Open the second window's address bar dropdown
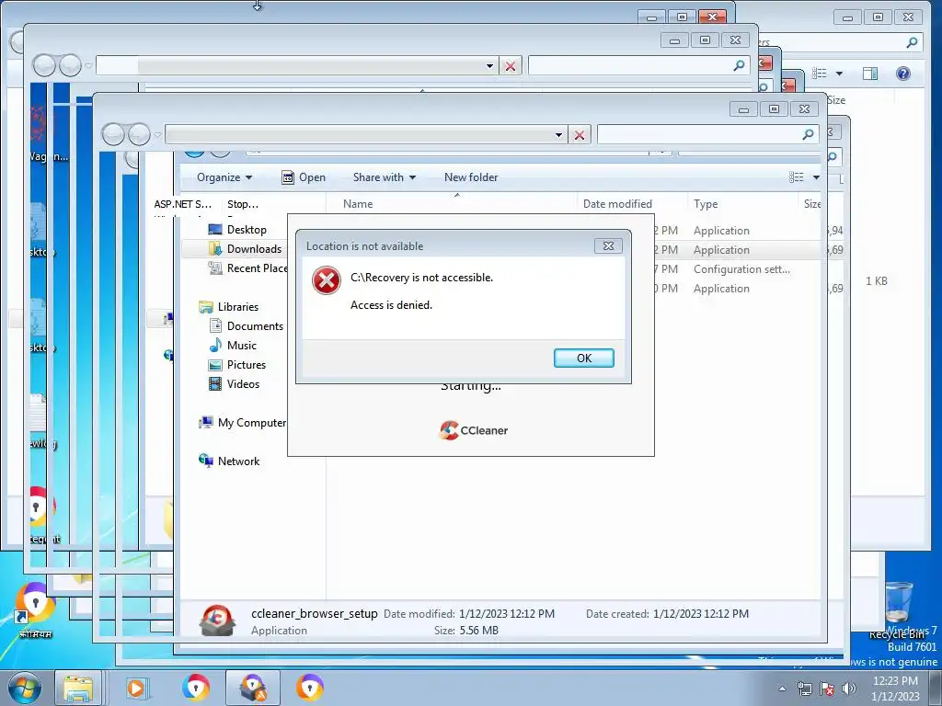The width and height of the screenshot is (942, 706). pos(489,66)
